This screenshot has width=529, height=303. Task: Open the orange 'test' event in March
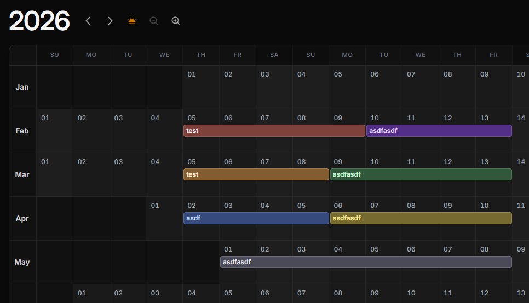(x=256, y=174)
